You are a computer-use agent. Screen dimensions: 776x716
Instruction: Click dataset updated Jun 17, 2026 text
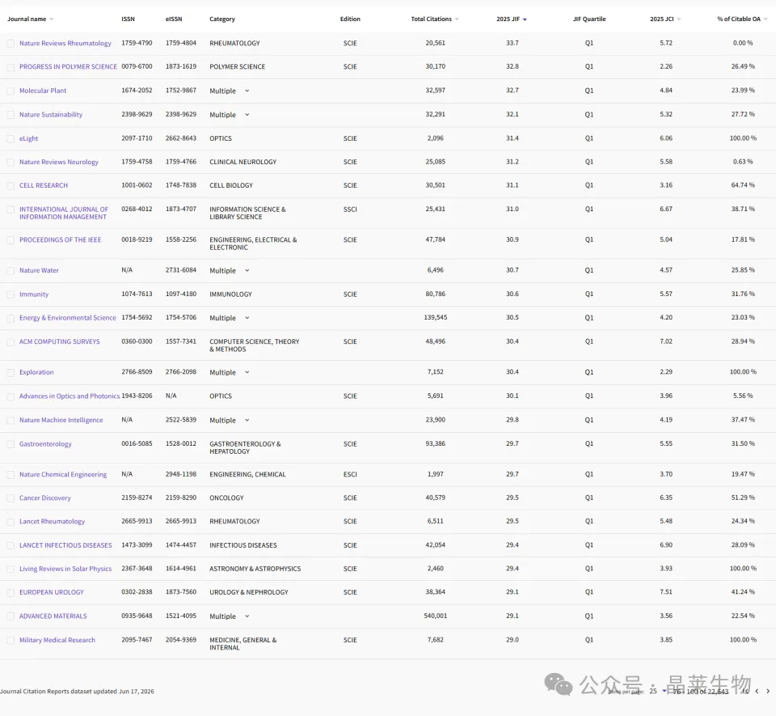78,691
